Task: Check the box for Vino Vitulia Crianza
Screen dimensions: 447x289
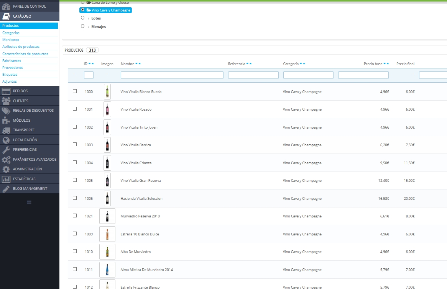Action: pos(75,162)
